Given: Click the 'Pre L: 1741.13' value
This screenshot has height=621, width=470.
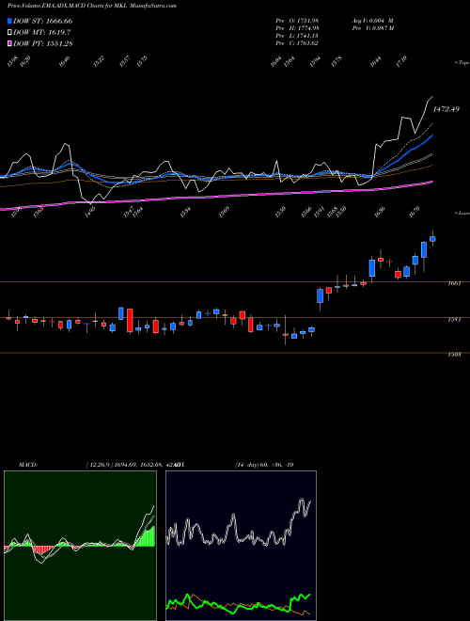Looking at the screenshot, I should click(x=297, y=36).
